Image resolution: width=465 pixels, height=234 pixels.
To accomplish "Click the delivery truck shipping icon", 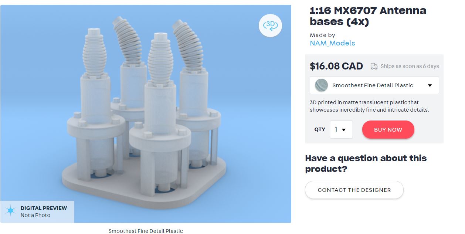I will click(374, 66).
